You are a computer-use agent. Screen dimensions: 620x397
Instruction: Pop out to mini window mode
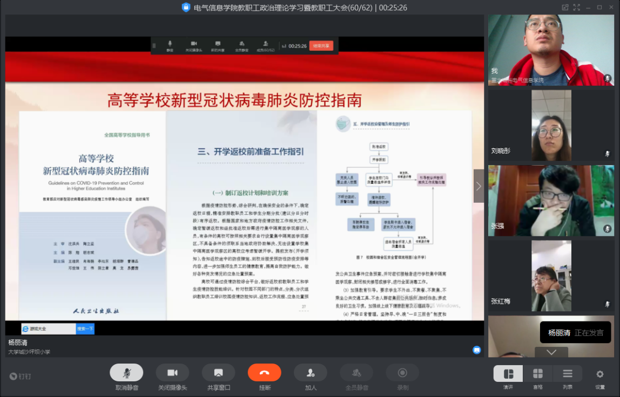coord(565,8)
